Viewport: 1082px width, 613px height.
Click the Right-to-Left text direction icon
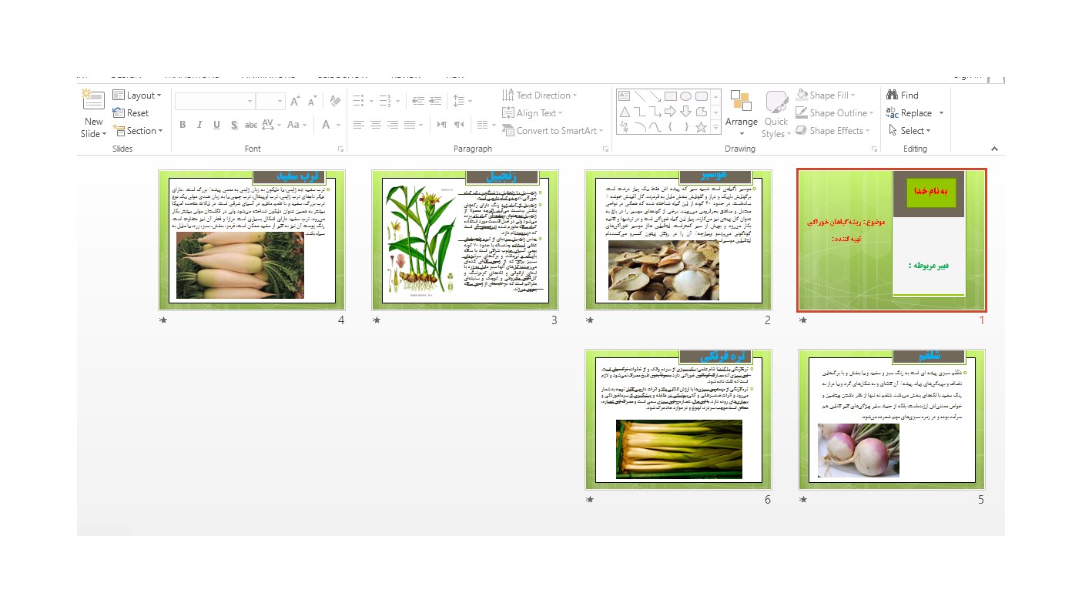459,125
